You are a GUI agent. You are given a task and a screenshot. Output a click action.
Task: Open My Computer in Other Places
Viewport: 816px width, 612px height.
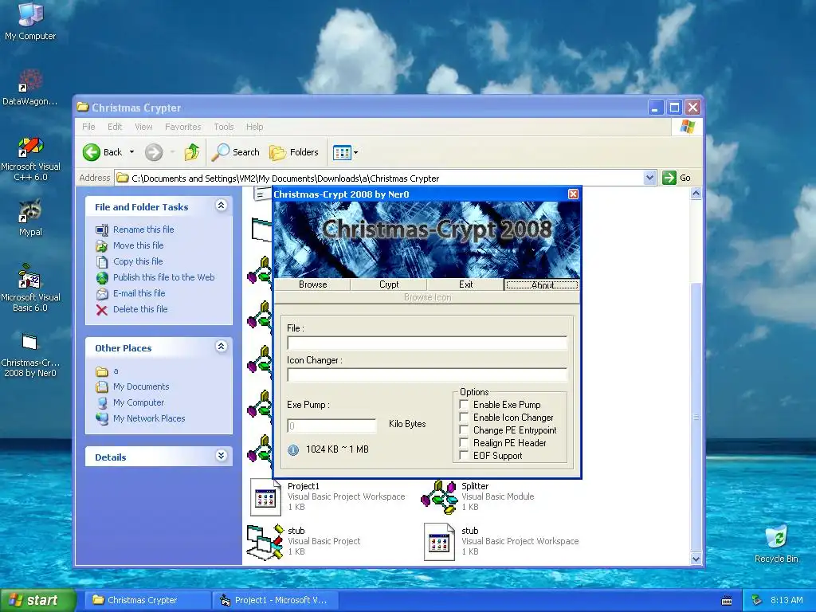click(x=139, y=402)
